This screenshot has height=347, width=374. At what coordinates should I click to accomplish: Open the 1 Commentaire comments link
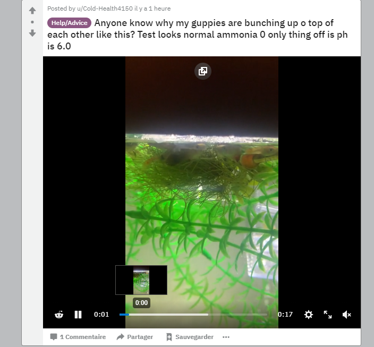[x=78, y=337]
